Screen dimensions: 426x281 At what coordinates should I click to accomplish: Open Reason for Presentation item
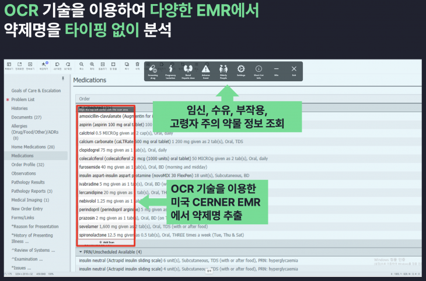click(x=35, y=226)
